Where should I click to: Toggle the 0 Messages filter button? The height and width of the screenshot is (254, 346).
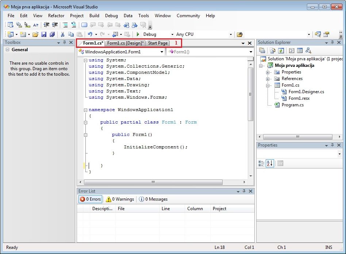point(153,199)
